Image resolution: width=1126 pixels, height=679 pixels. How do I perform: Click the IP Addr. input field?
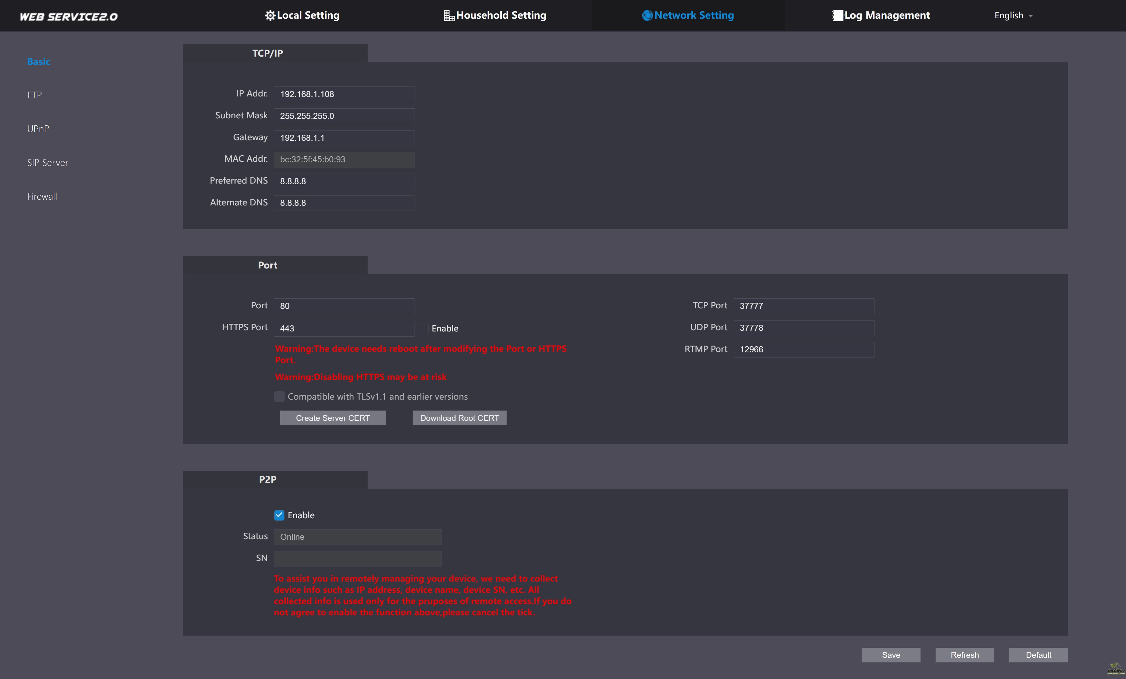click(344, 94)
